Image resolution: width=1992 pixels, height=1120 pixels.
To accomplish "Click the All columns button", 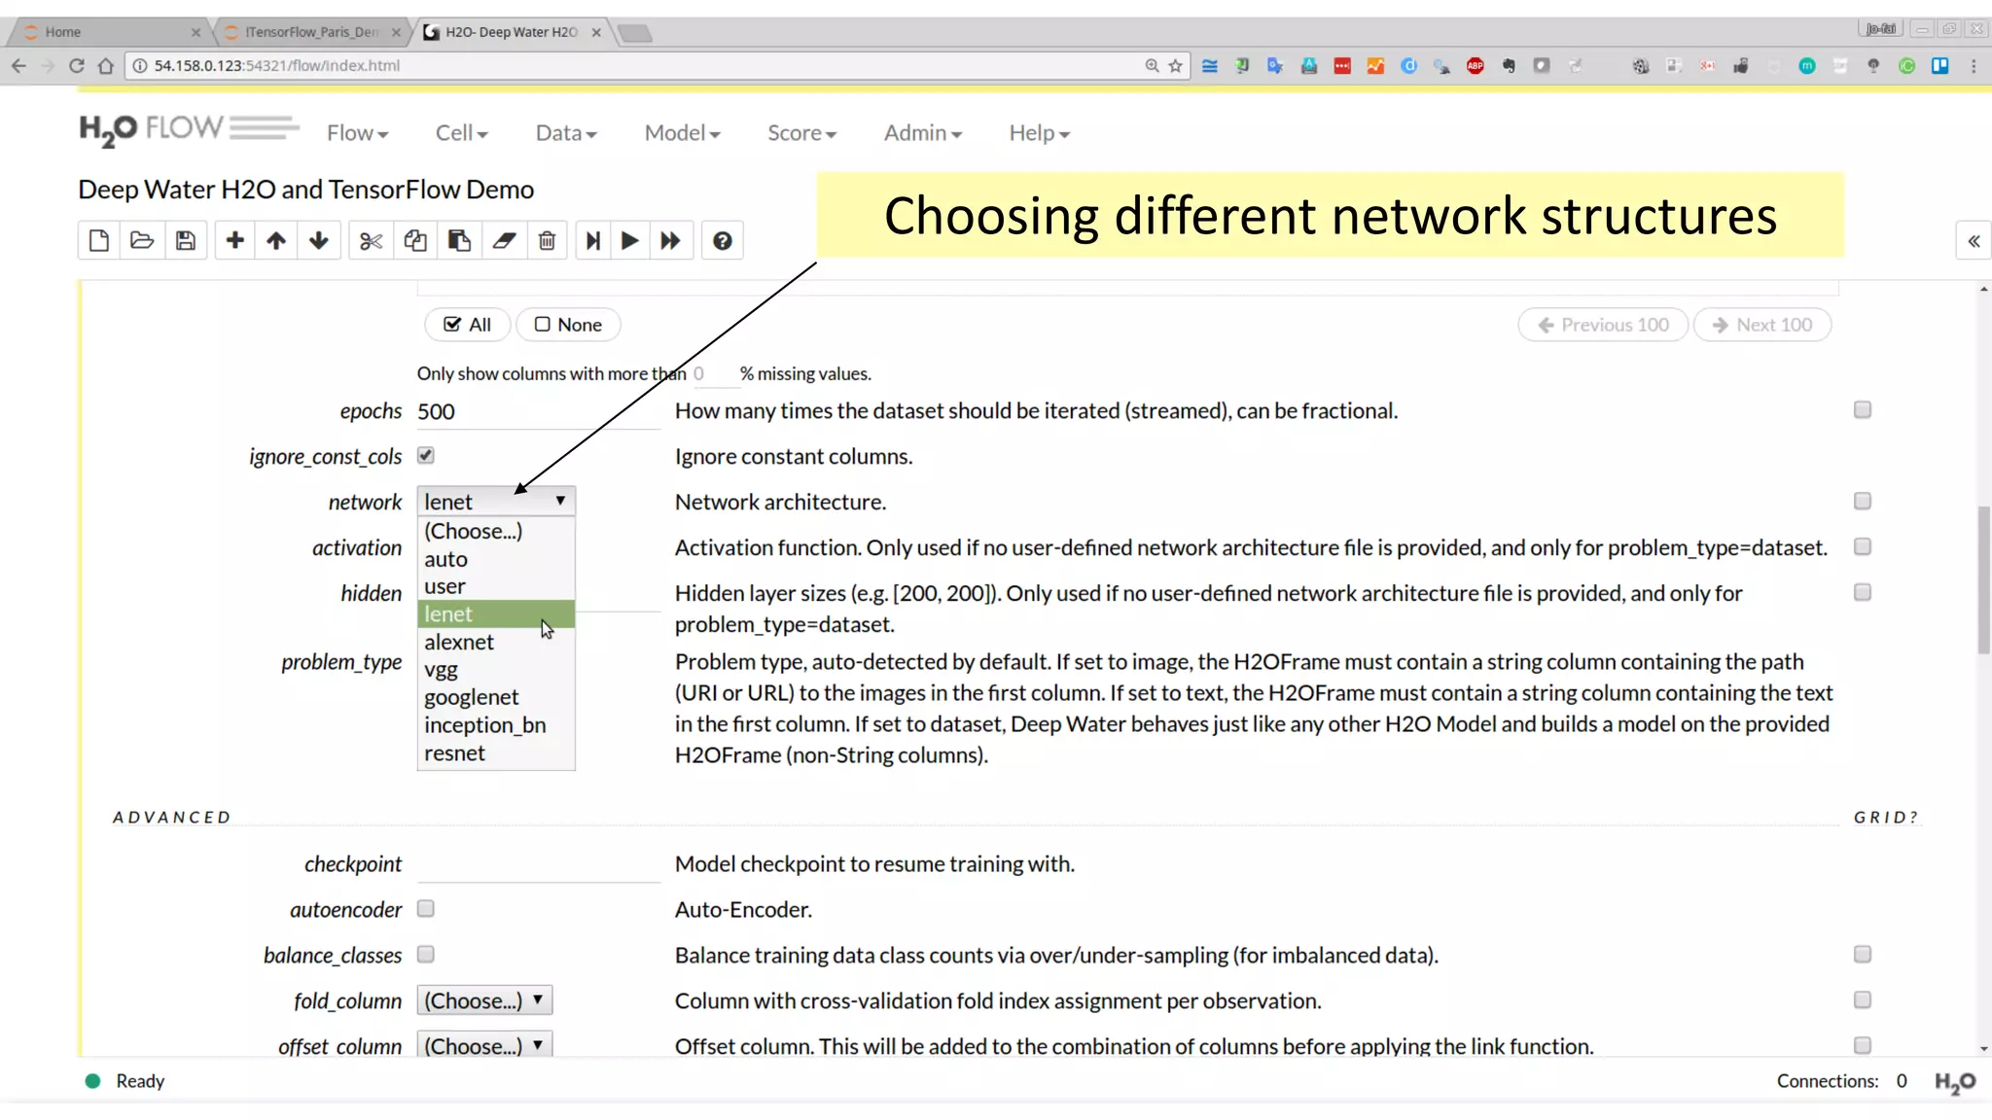I will 468,325.
